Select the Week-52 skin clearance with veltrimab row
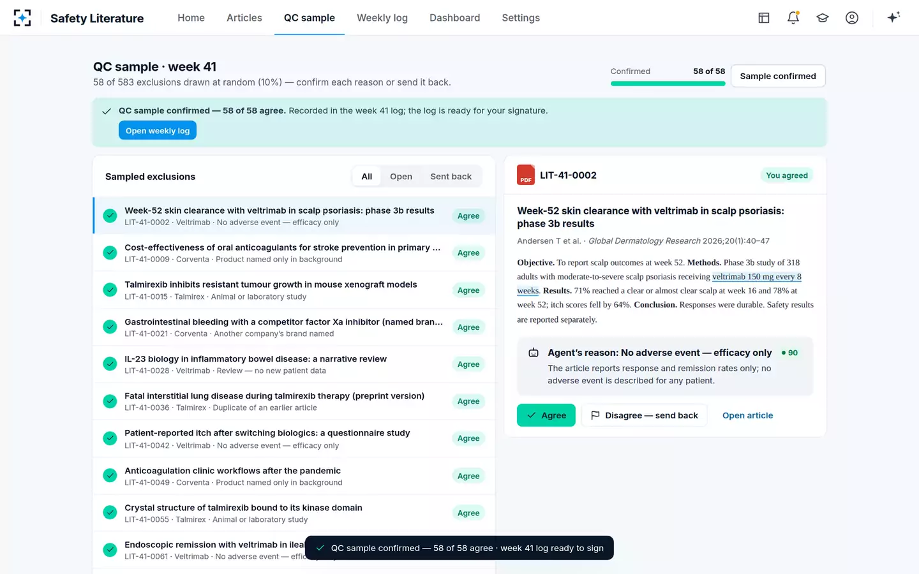This screenshot has height=574, width=919. (x=294, y=216)
